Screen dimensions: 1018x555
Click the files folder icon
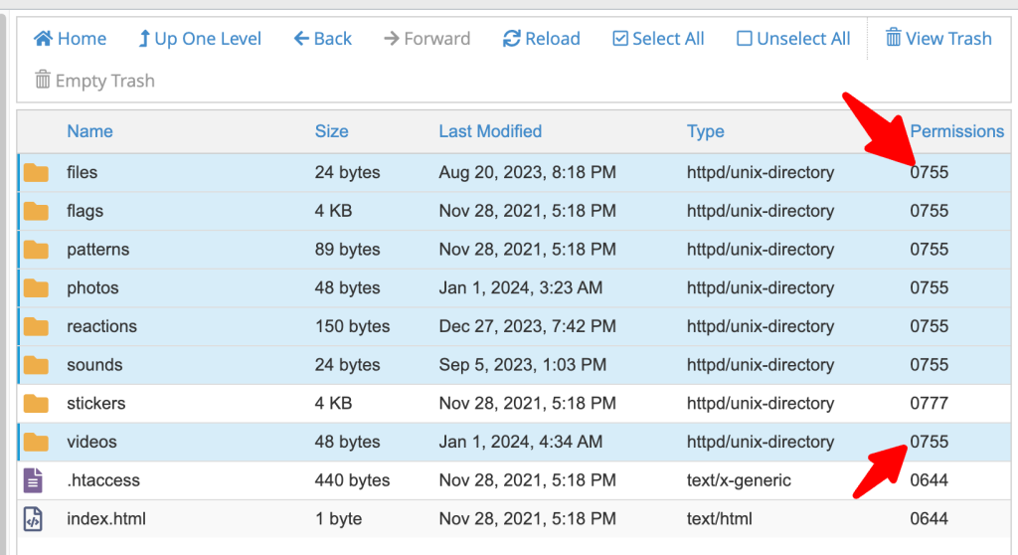[x=37, y=173]
